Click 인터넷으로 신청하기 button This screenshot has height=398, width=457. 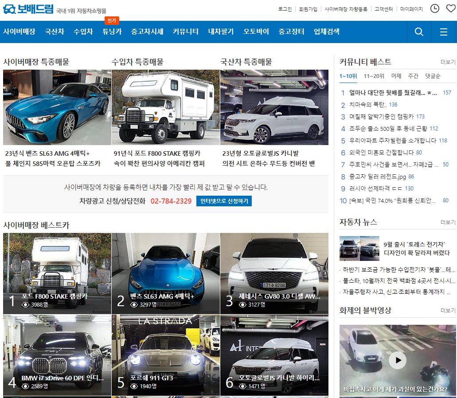(x=224, y=201)
